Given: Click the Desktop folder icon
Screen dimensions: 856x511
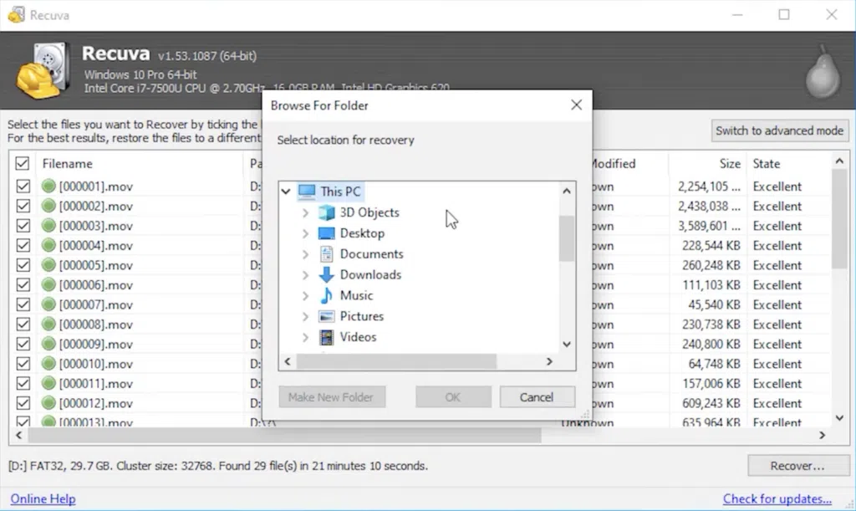Looking at the screenshot, I should (x=327, y=233).
